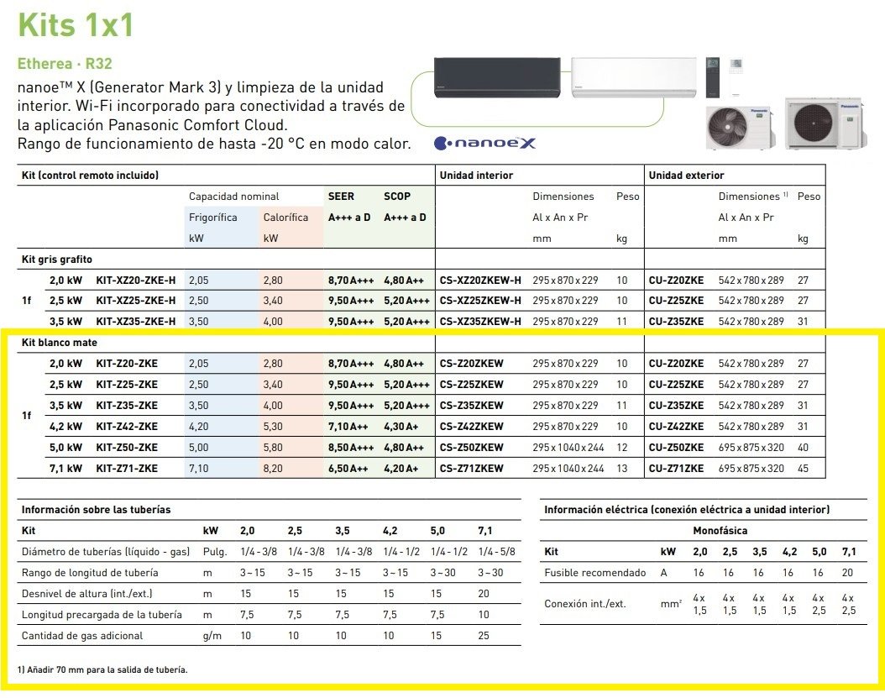Click the Kits 1x1 heading
Image resolution: width=885 pixels, height=698 pixels.
tap(76, 25)
